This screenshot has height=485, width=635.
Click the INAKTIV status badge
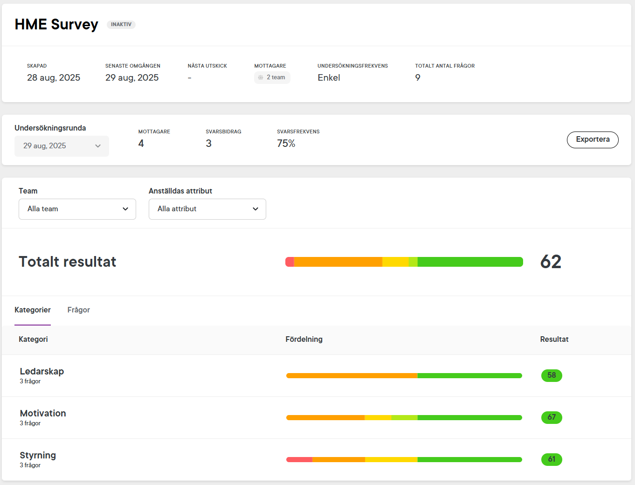click(121, 25)
